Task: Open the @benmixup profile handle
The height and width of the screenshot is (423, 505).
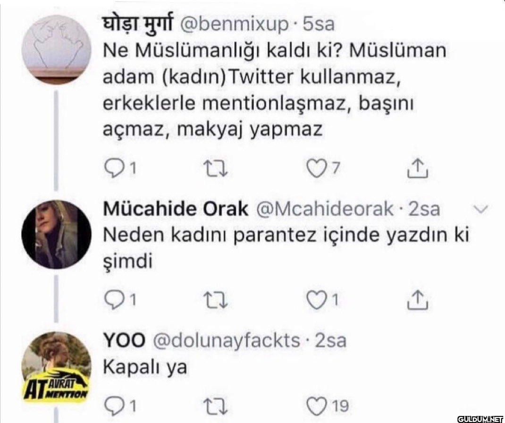Action: [234, 25]
